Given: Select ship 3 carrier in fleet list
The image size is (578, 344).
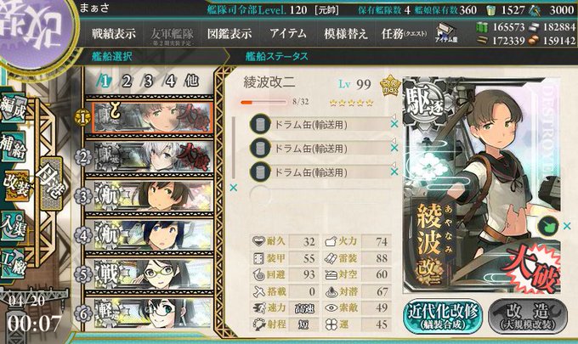Looking at the screenshot, I should coord(153,196).
